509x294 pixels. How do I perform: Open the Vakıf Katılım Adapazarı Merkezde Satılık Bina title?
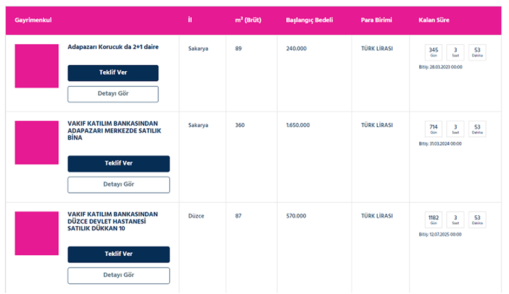[x=114, y=131]
